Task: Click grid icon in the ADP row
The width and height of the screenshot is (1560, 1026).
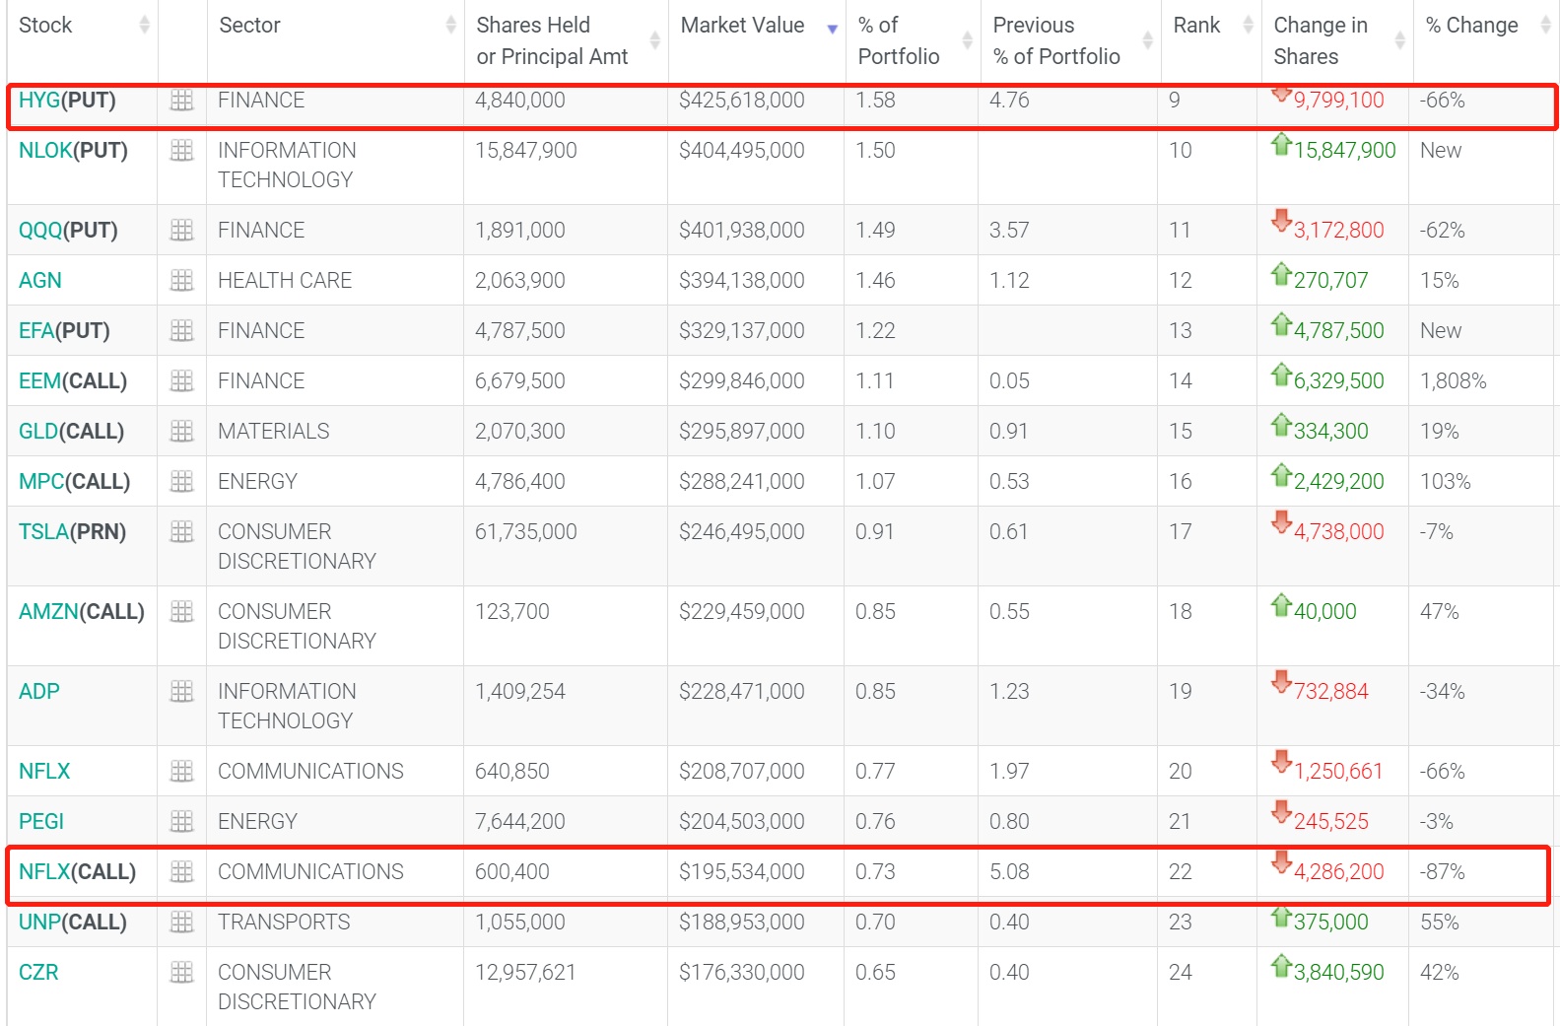Action: pos(181,692)
